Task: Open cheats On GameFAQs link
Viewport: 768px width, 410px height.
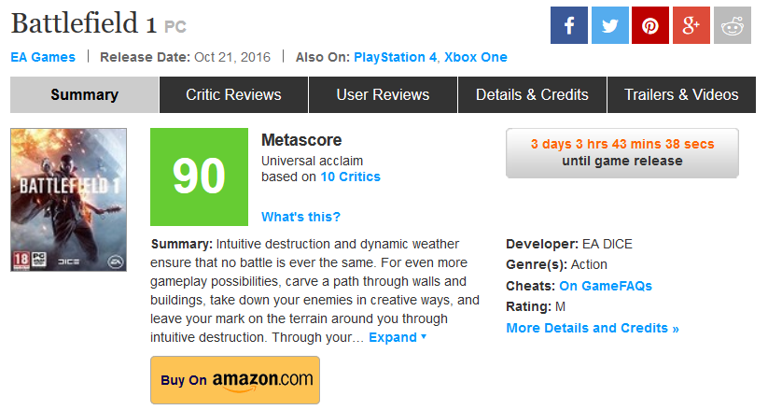Action: 606,286
